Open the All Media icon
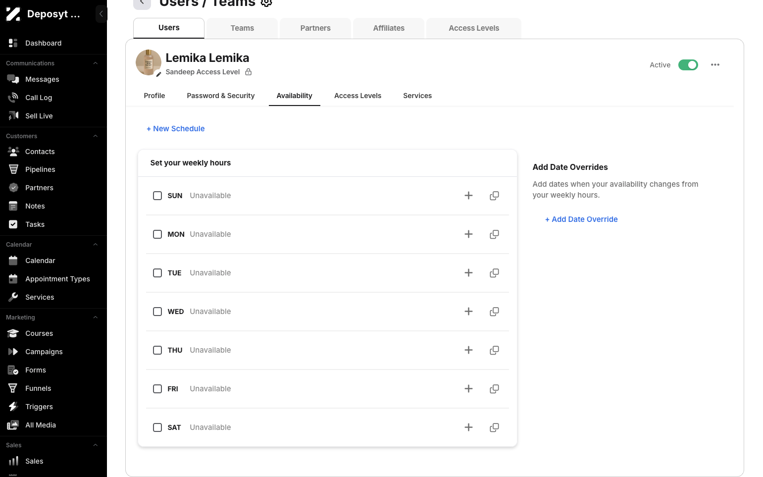The image size is (763, 477). point(13,425)
